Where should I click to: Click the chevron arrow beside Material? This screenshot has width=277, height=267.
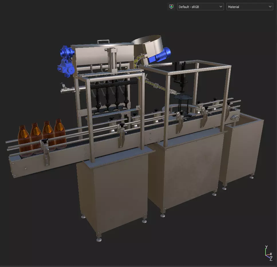coord(270,7)
